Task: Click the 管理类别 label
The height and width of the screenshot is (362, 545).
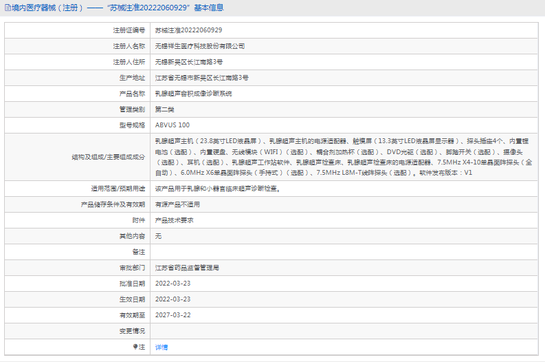Action: click(132, 109)
